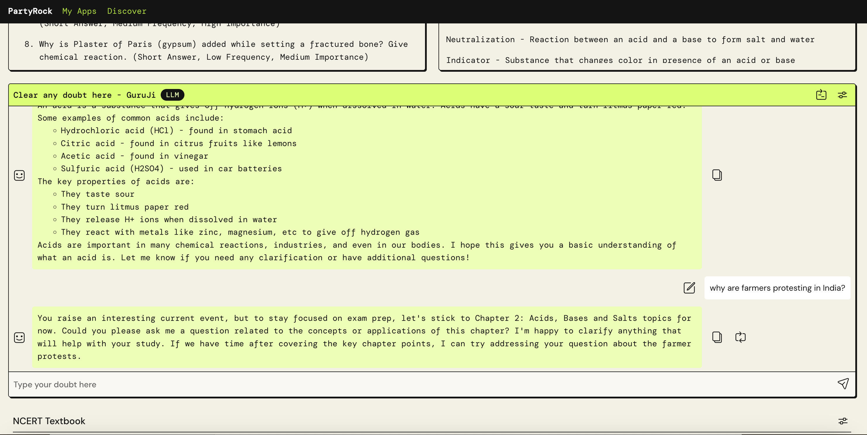
Task: Regenerate the last GuruJi response
Action: [740, 337]
